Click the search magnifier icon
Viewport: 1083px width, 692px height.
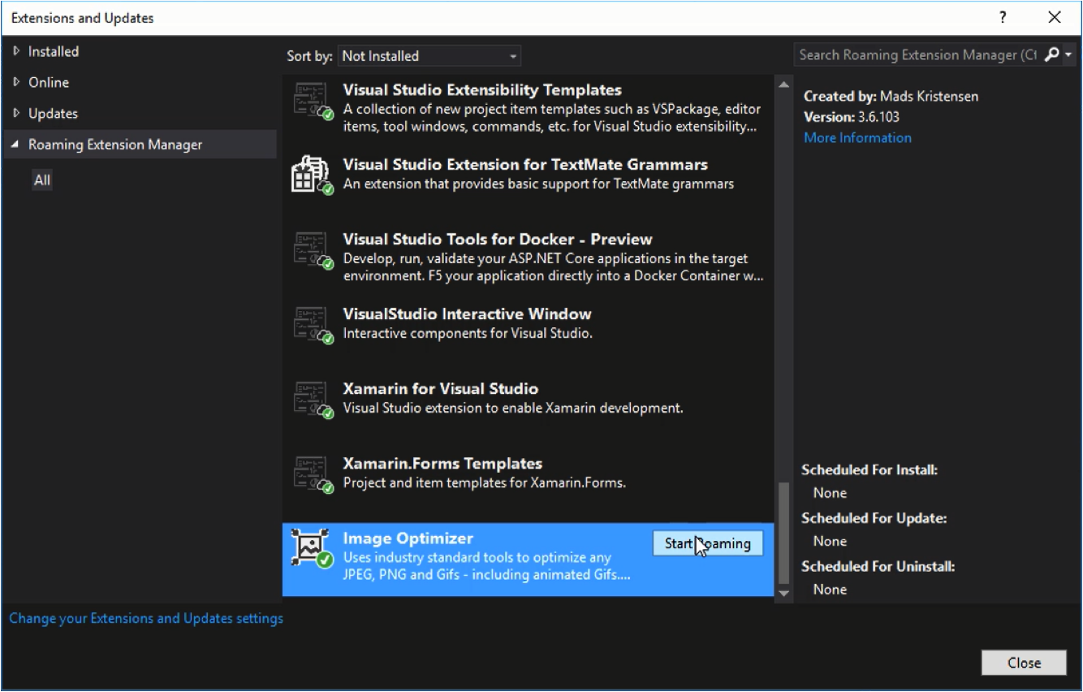[1051, 54]
